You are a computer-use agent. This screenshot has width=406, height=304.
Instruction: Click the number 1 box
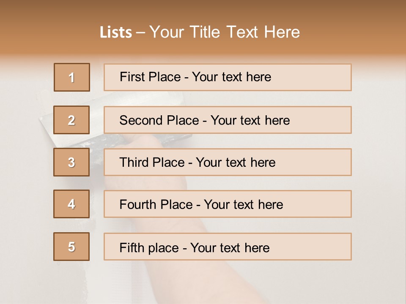[x=71, y=77]
